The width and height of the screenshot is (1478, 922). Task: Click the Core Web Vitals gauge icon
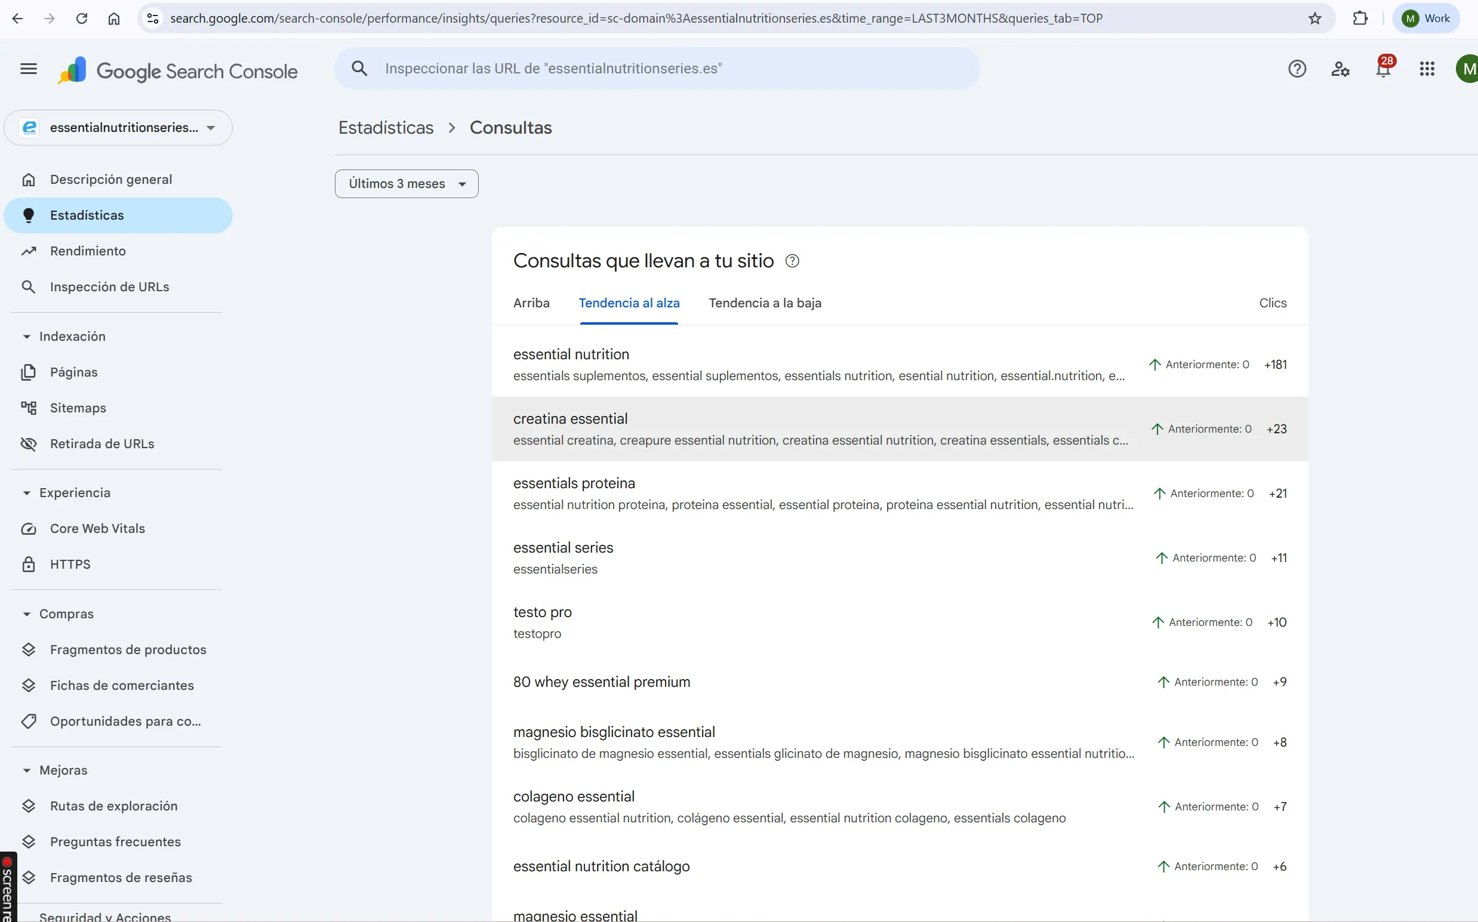29,529
